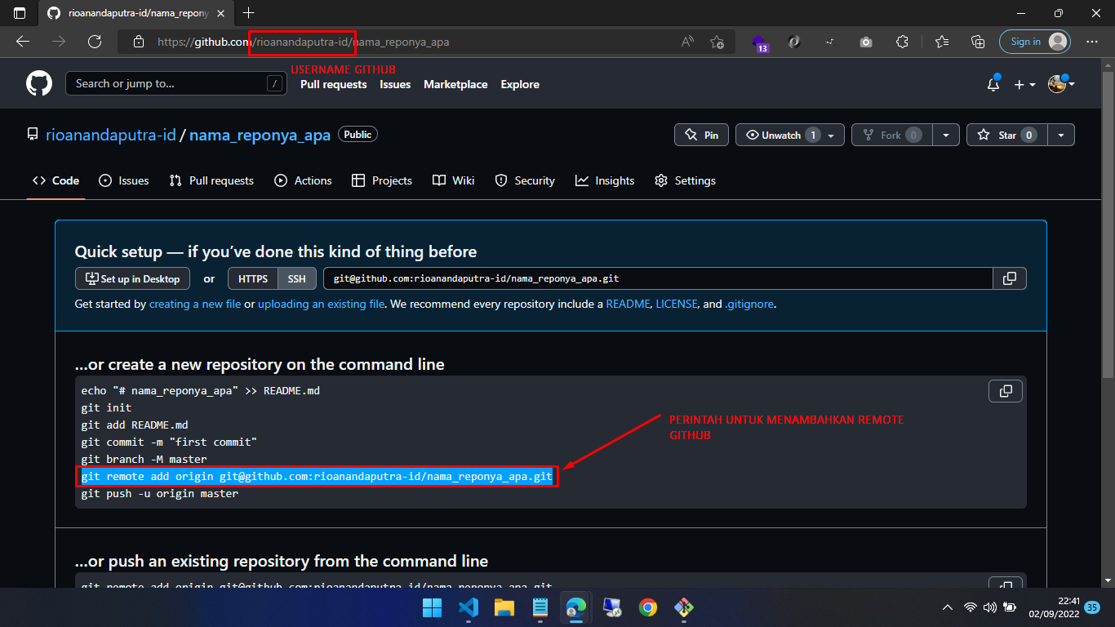
Task: Open the Notepad app in taskbar
Action: point(540,607)
